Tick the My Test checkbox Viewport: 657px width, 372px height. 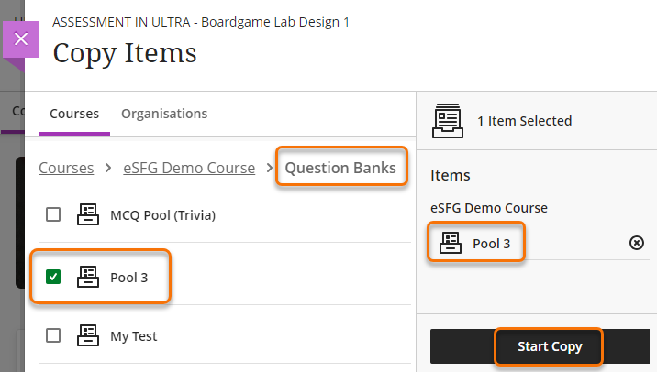[53, 335]
